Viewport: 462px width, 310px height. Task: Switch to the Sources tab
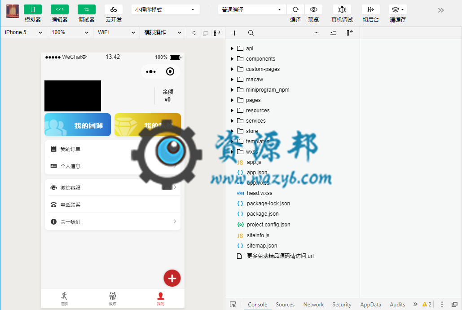click(x=285, y=305)
